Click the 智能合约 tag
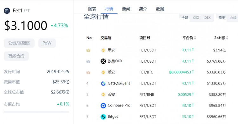The image size is (238, 124). tap(16, 56)
